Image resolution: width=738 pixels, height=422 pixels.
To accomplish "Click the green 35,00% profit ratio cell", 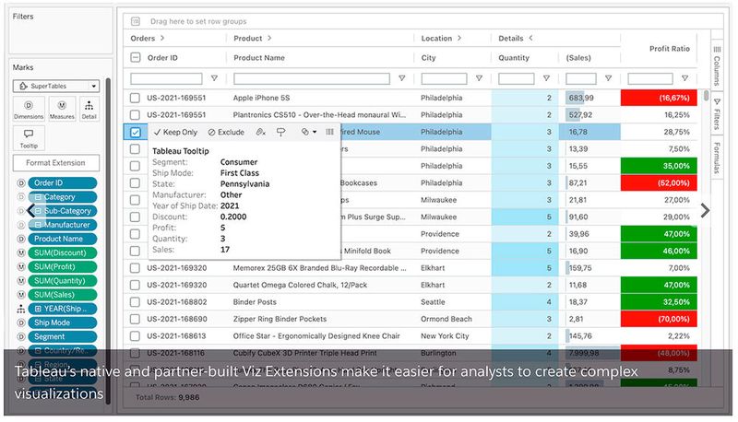I will pos(659,166).
